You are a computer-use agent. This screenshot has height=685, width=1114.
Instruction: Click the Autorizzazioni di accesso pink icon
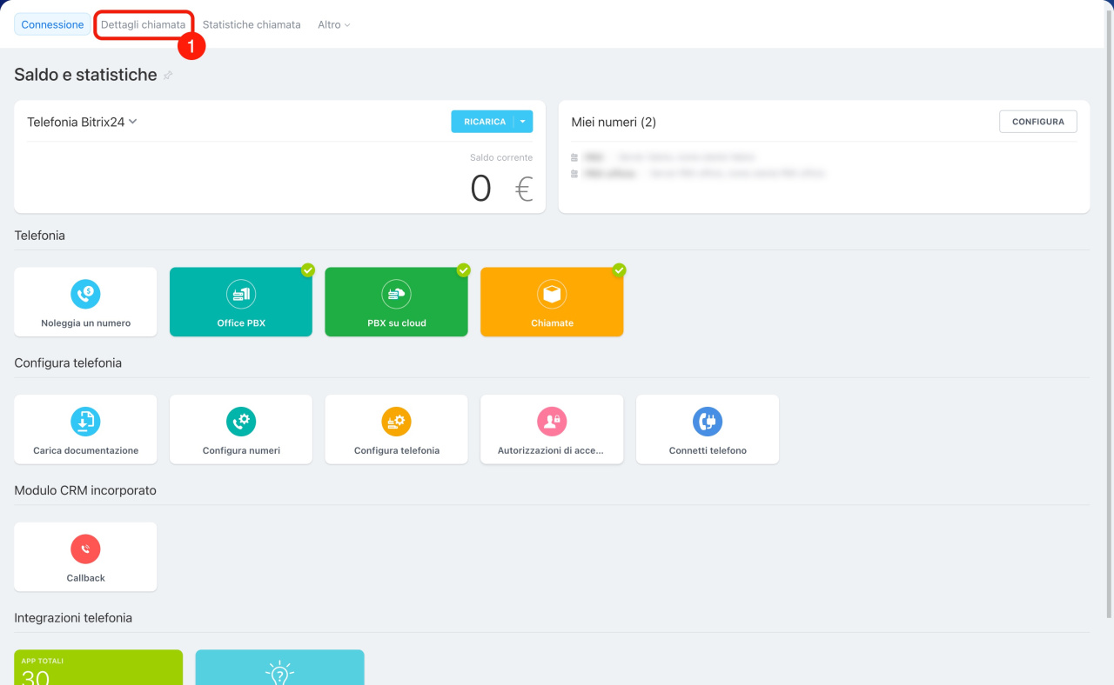[x=552, y=422]
